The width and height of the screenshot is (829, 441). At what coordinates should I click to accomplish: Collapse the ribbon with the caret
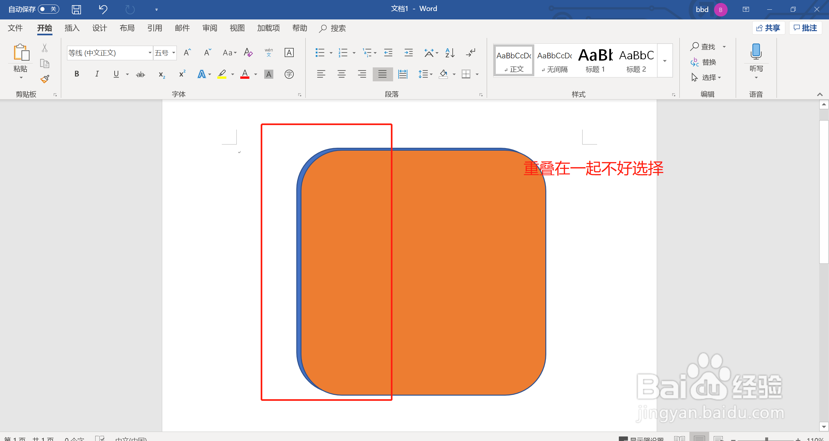coord(820,94)
